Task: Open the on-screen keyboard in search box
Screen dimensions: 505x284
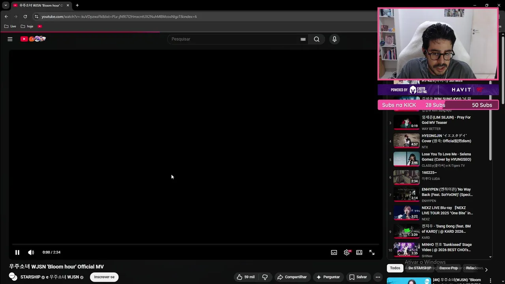Action: [303, 39]
